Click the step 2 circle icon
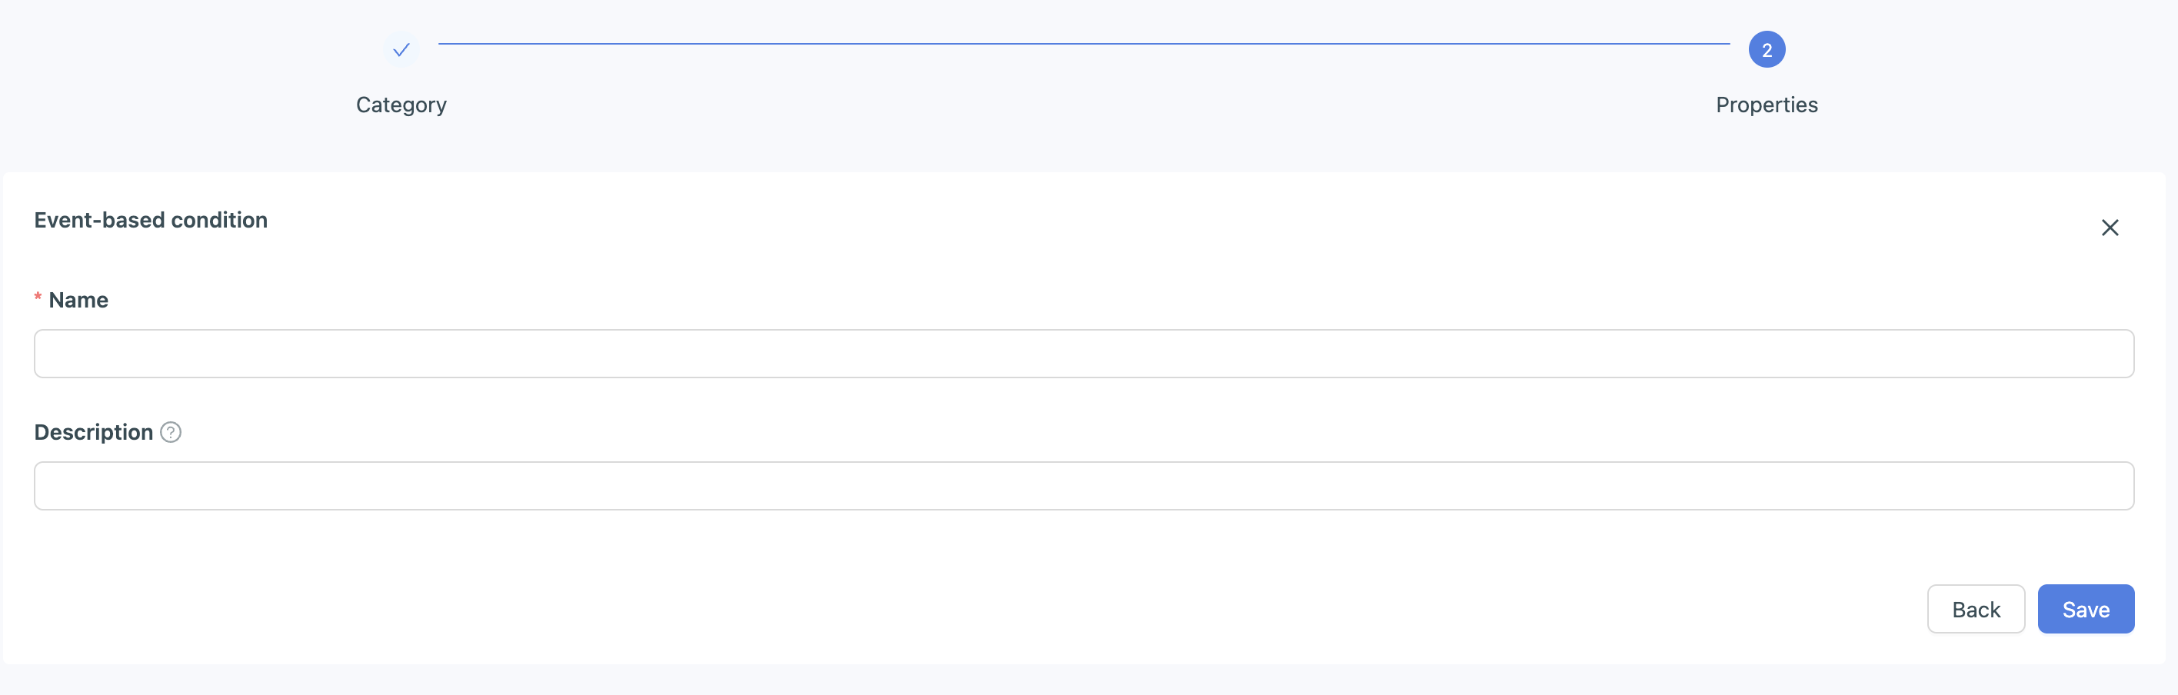This screenshot has height=695, width=2178. pos(1767,50)
